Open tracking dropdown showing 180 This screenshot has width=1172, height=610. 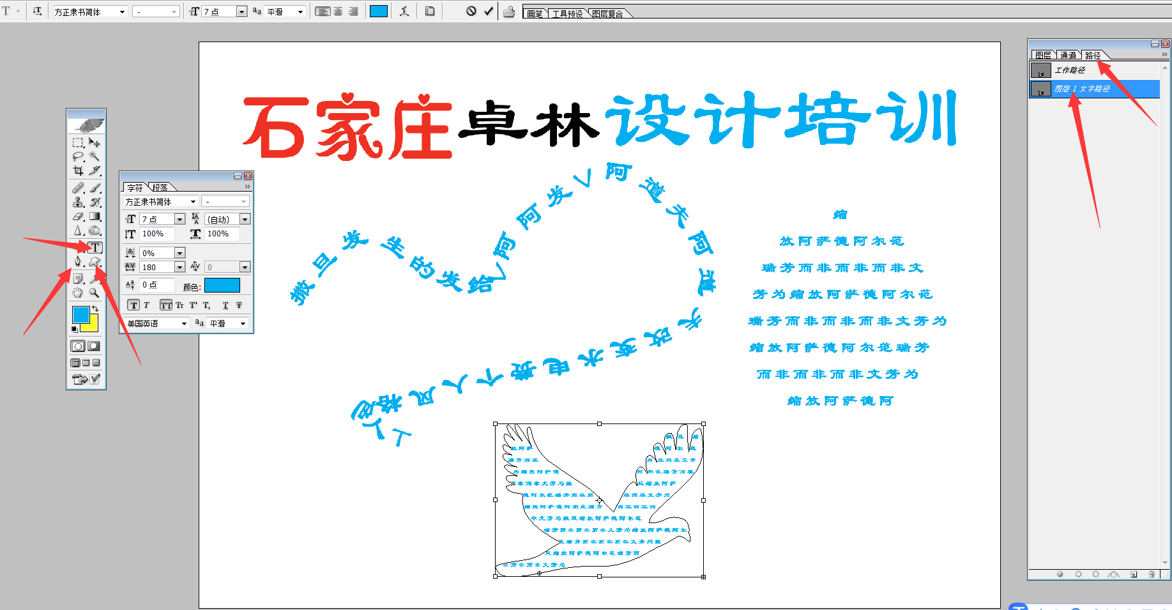pos(180,267)
